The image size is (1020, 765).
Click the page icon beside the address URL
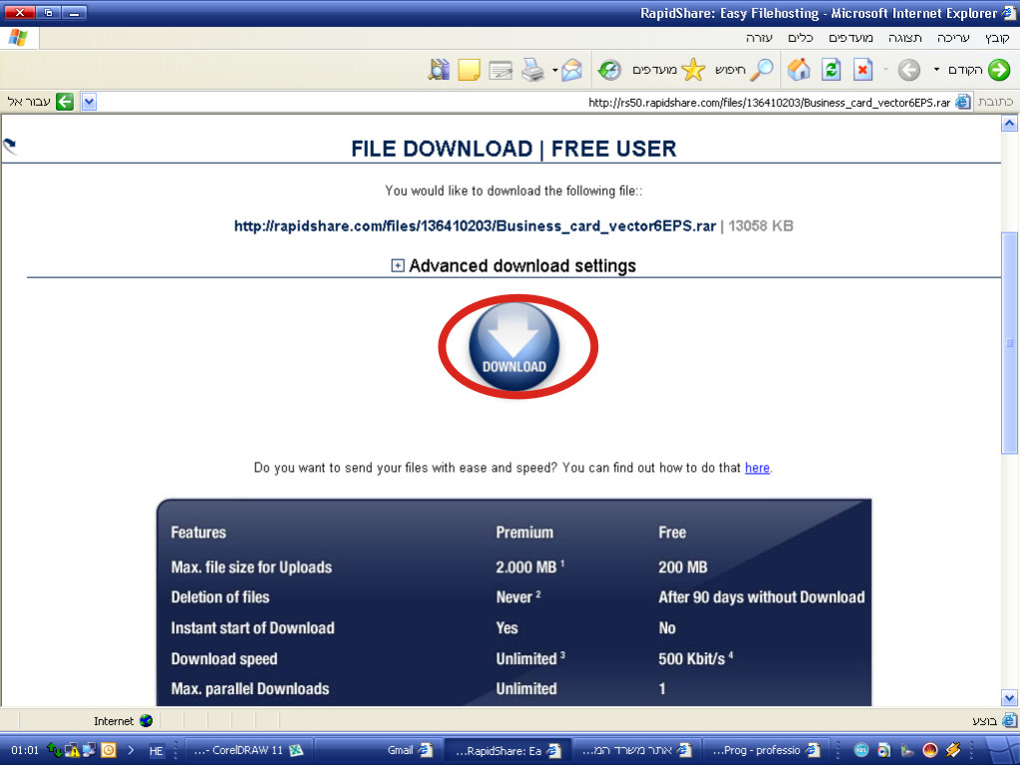point(963,102)
